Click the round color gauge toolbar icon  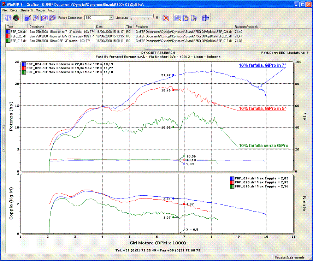(x=16, y=18)
